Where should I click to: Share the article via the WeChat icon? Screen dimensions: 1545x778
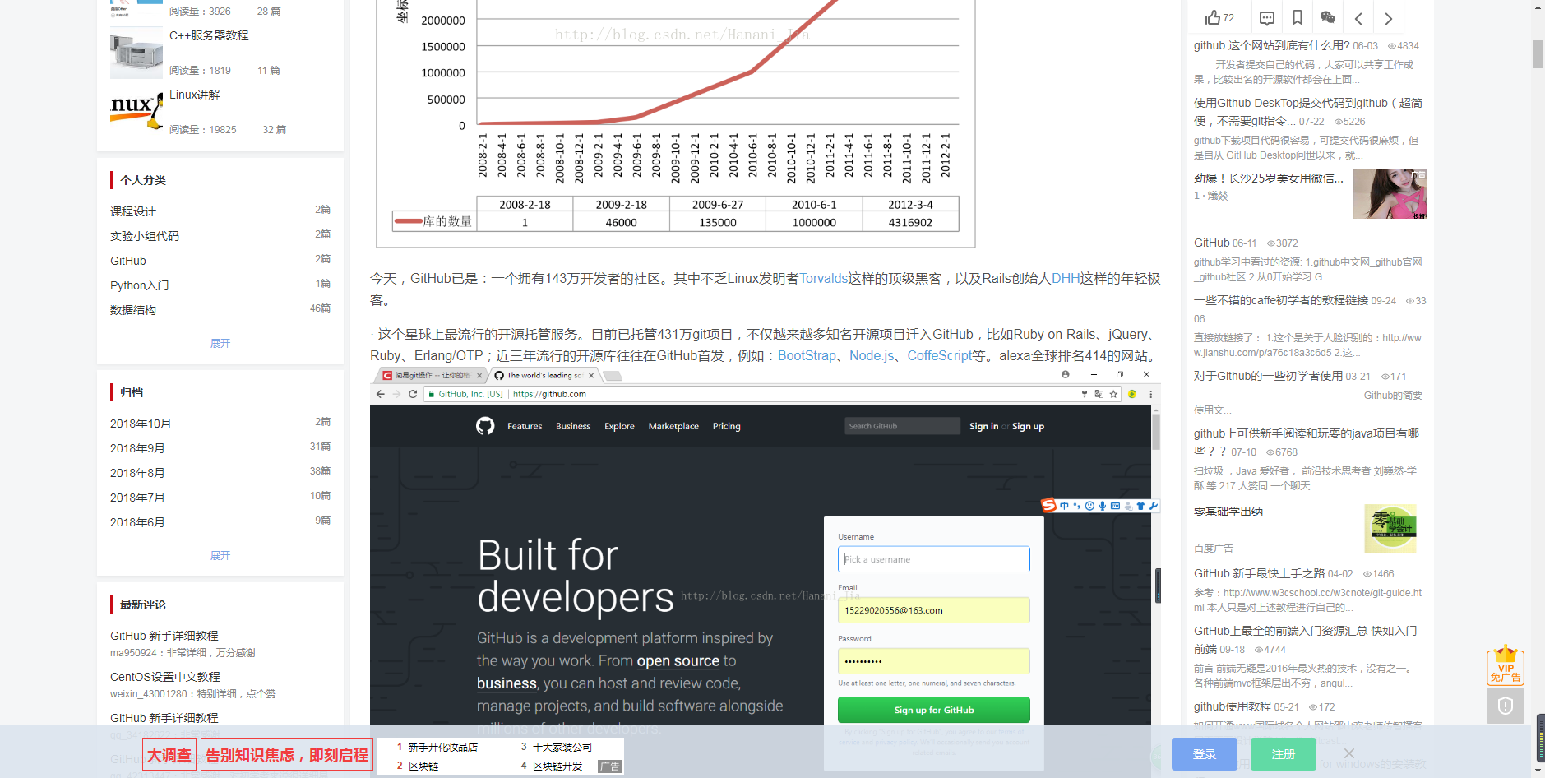pos(1327,18)
